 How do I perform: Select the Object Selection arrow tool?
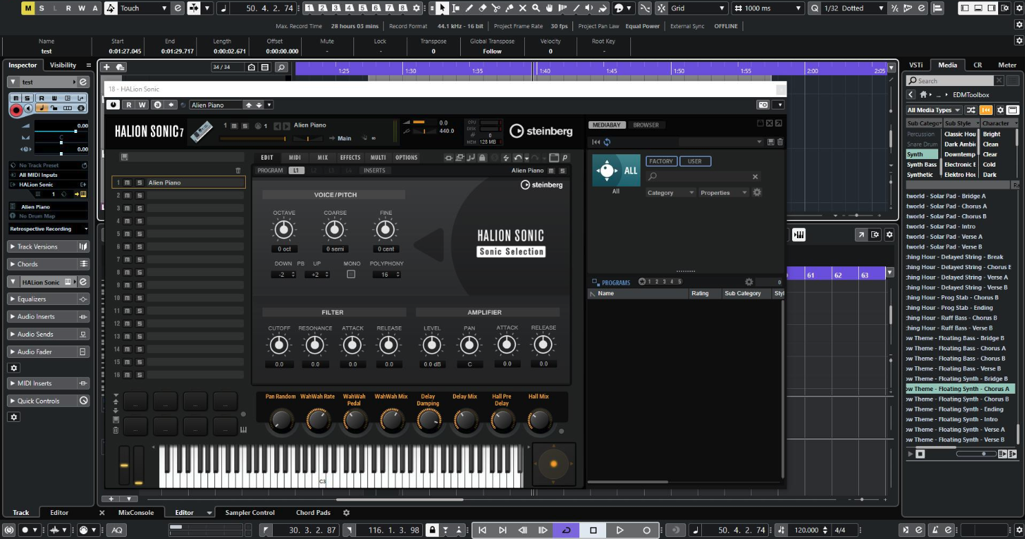[442, 8]
